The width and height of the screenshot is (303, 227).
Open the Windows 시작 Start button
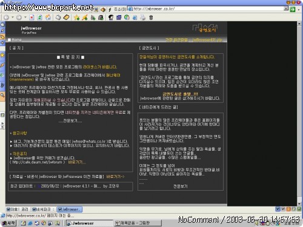(x=8, y=223)
